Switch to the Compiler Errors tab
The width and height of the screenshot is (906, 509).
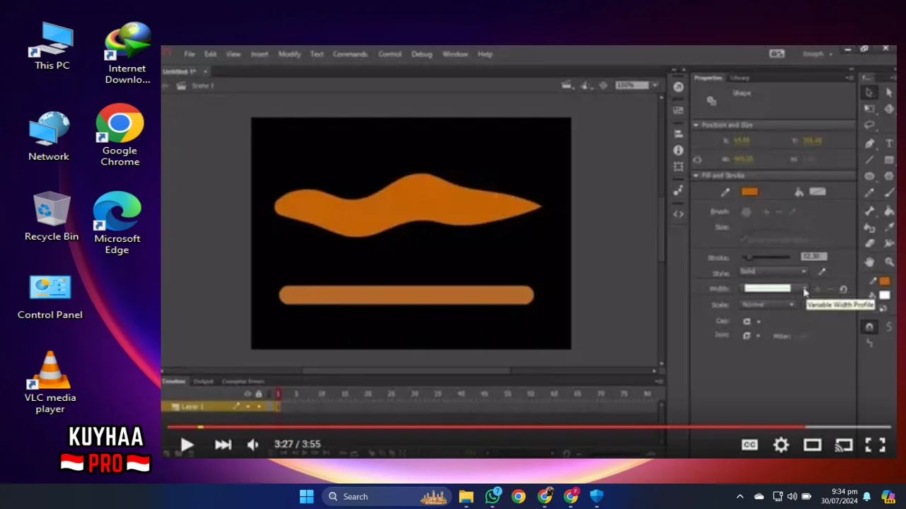pyautogui.click(x=243, y=382)
